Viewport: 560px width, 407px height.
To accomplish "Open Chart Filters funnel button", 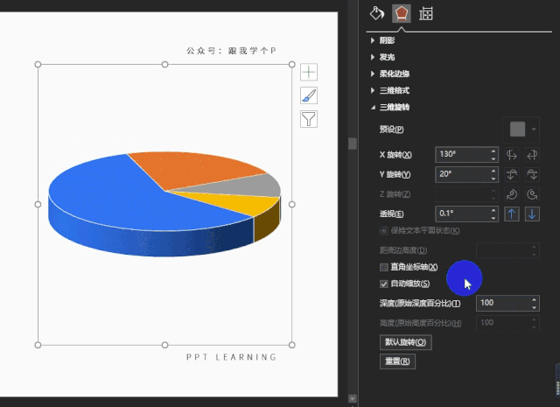I will click(x=309, y=119).
